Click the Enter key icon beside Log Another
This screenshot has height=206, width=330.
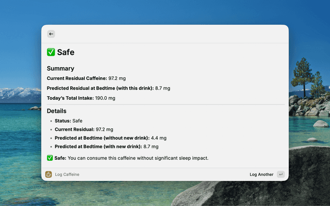pyautogui.click(x=280, y=175)
